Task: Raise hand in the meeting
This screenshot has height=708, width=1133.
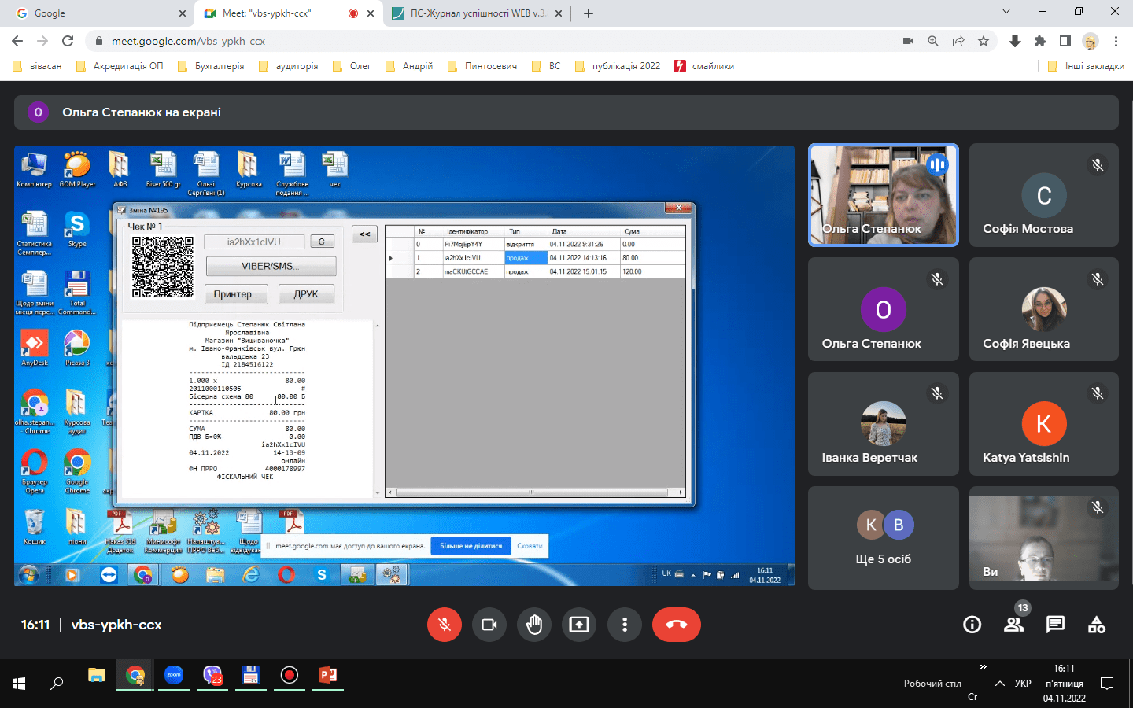Action: coord(534,625)
